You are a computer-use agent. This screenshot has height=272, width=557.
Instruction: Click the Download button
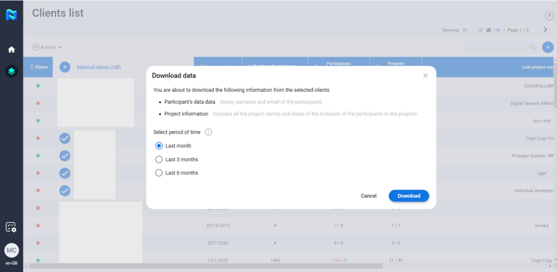tap(409, 196)
